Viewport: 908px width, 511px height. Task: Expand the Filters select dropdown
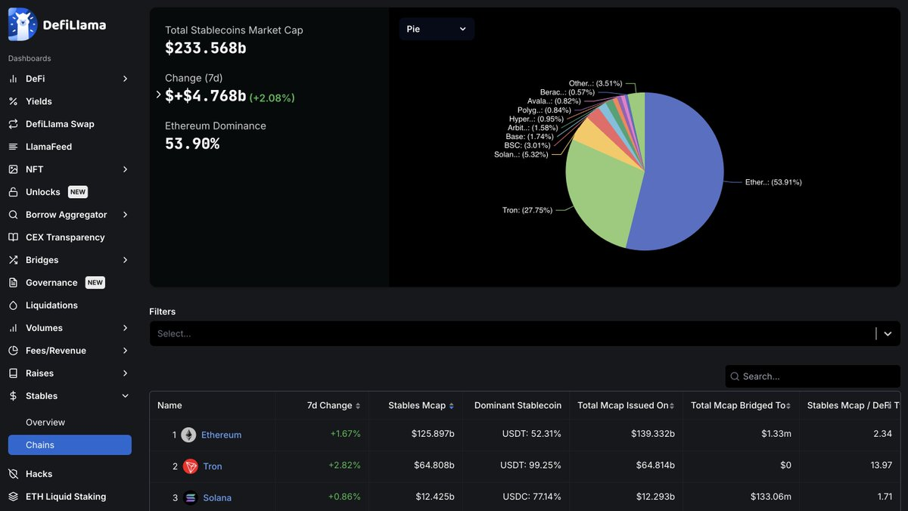point(525,333)
